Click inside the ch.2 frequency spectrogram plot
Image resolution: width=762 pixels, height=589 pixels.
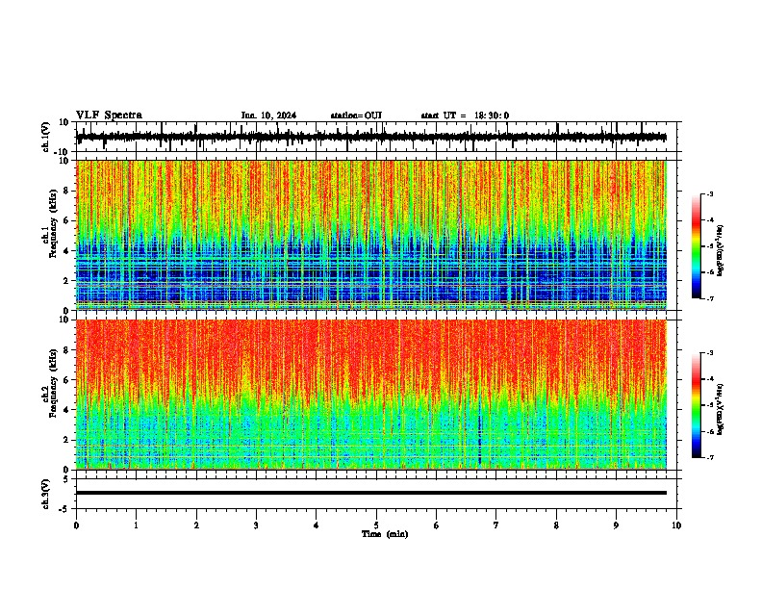coord(371,395)
